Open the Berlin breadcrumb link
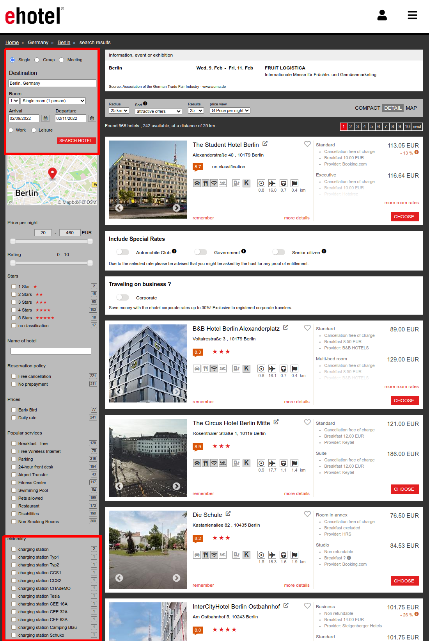Viewport: 429px width, 641px height. [64, 43]
